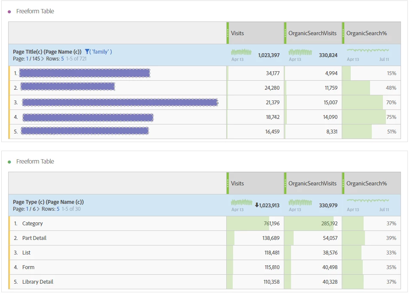Image resolution: width=413 pixels, height=297 pixels.
Task: Click List visits cell 118,481
Action: [255, 253]
